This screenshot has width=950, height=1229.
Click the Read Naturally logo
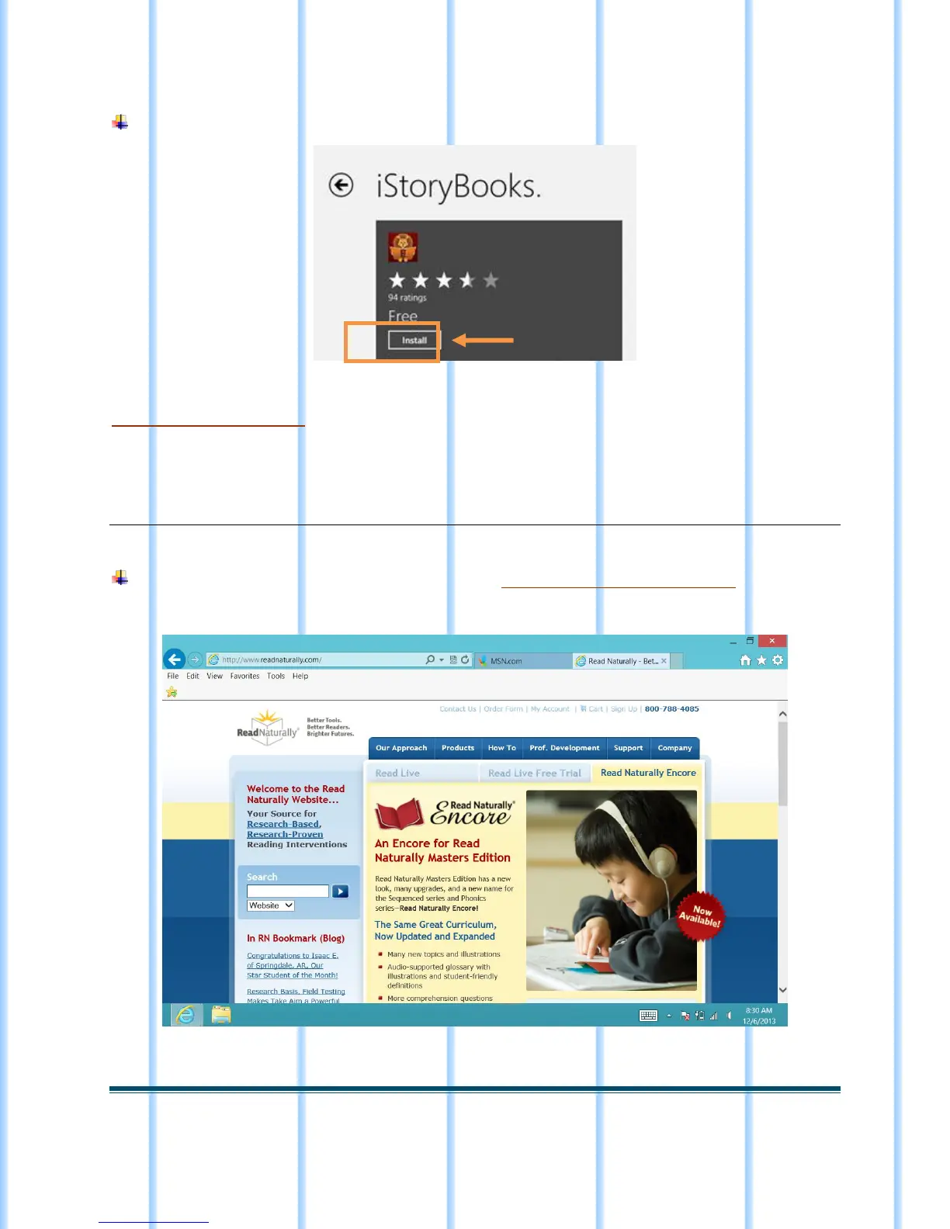pos(268,728)
